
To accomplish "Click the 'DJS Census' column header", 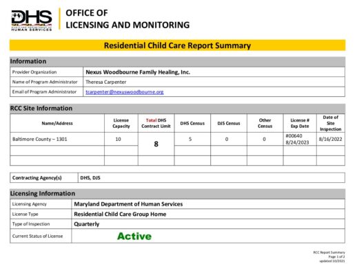I will (229, 123).
